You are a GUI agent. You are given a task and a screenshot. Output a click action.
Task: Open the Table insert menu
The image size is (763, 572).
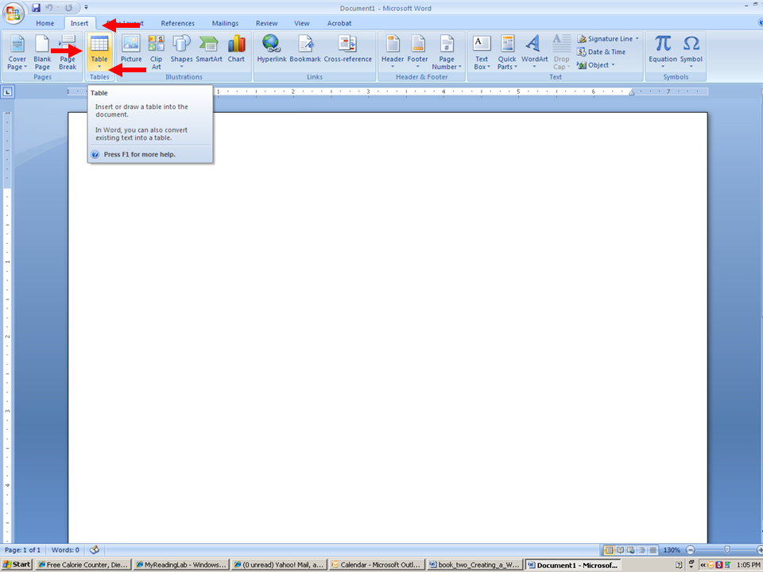coord(99,52)
